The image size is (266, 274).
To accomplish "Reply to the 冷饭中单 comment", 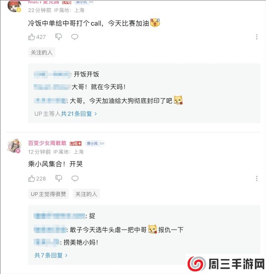I will 75,37.
